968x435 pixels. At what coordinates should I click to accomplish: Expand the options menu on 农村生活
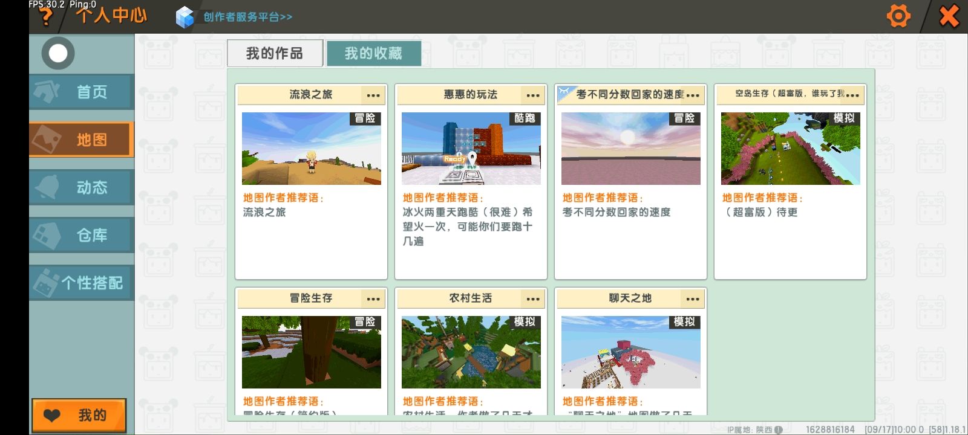point(533,298)
